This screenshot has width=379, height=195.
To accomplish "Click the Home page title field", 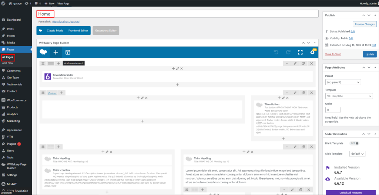I will 177,14.
